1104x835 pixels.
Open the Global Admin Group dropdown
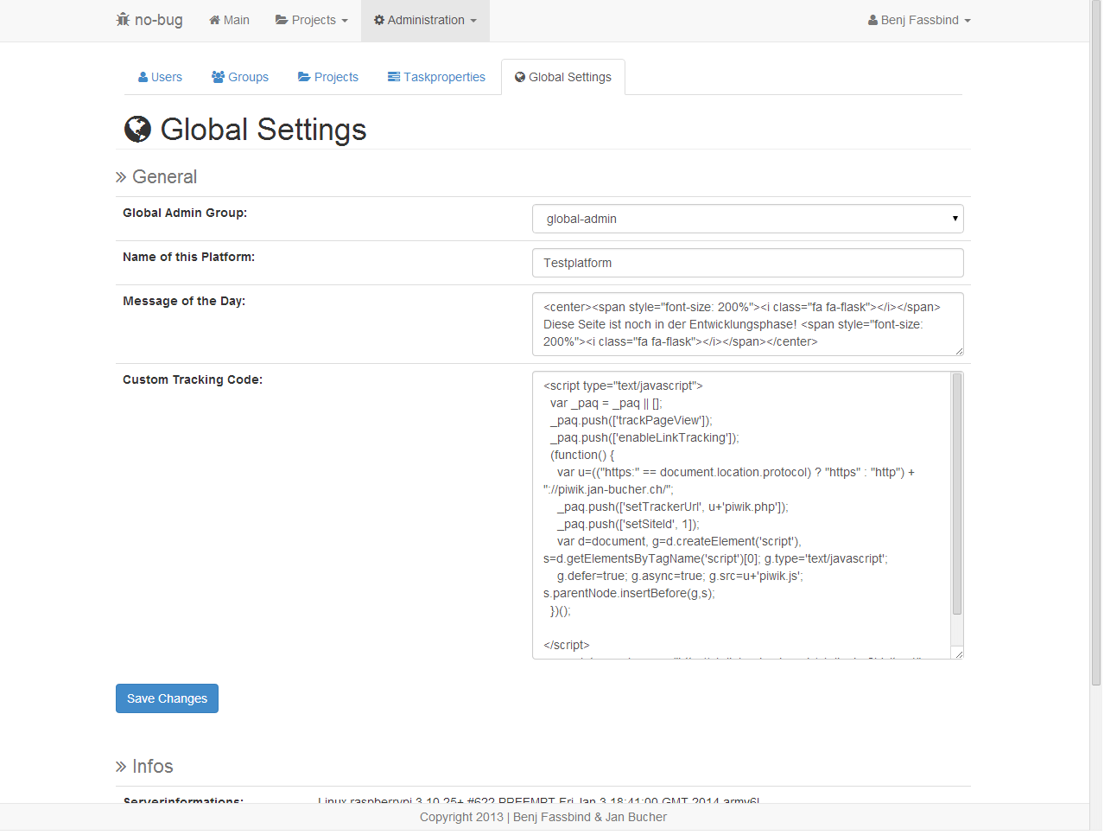747,219
